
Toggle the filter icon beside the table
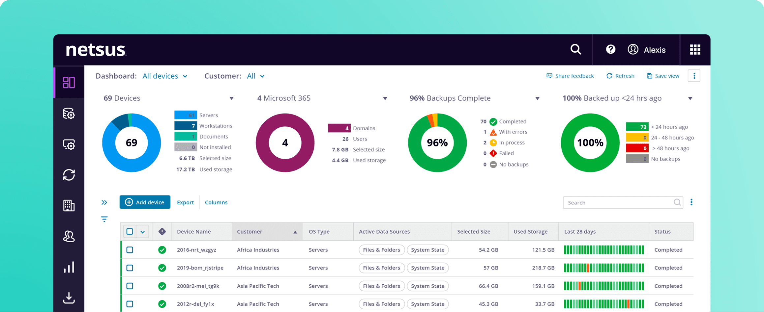point(104,219)
